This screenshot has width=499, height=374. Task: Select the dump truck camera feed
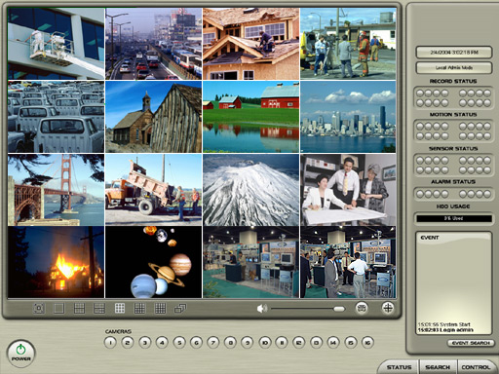pos(153,190)
